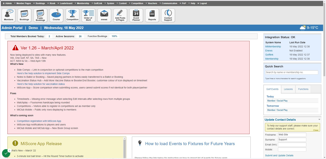The height and width of the screenshot is (159, 326).
Task: Click the golf tee icon beside Fixtures heading
Action: click(x=140, y=143)
